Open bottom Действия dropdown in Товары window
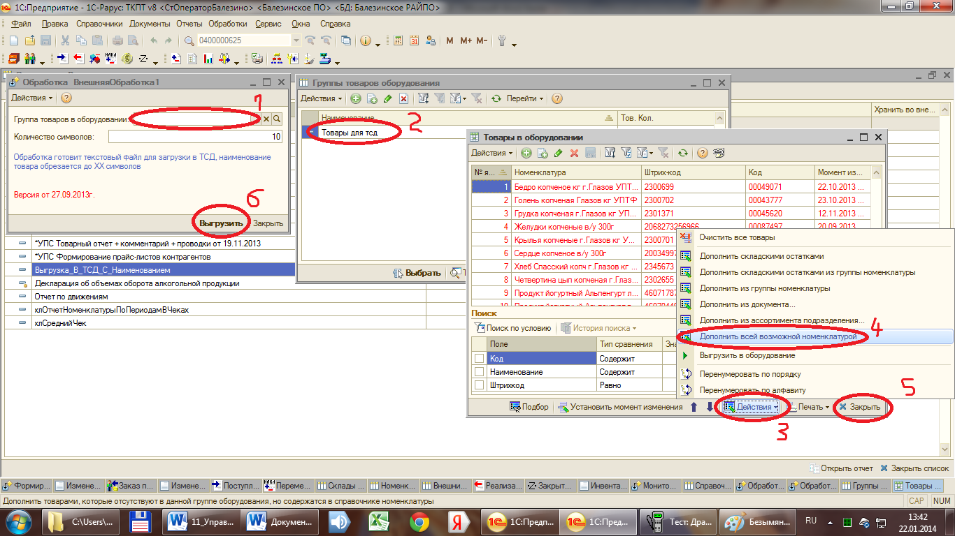955x536 pixels. pyautogui.click(x=752, y=407)
